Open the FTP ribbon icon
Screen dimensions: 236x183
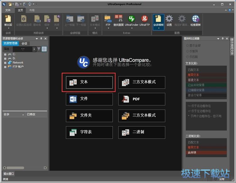108,19
